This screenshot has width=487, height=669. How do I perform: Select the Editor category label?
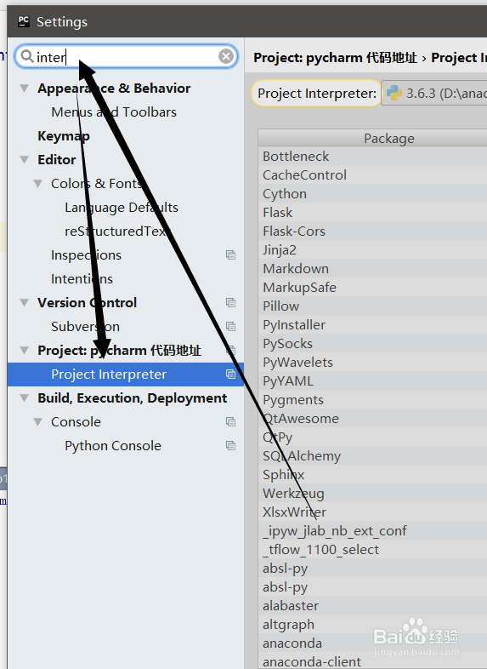57,159
